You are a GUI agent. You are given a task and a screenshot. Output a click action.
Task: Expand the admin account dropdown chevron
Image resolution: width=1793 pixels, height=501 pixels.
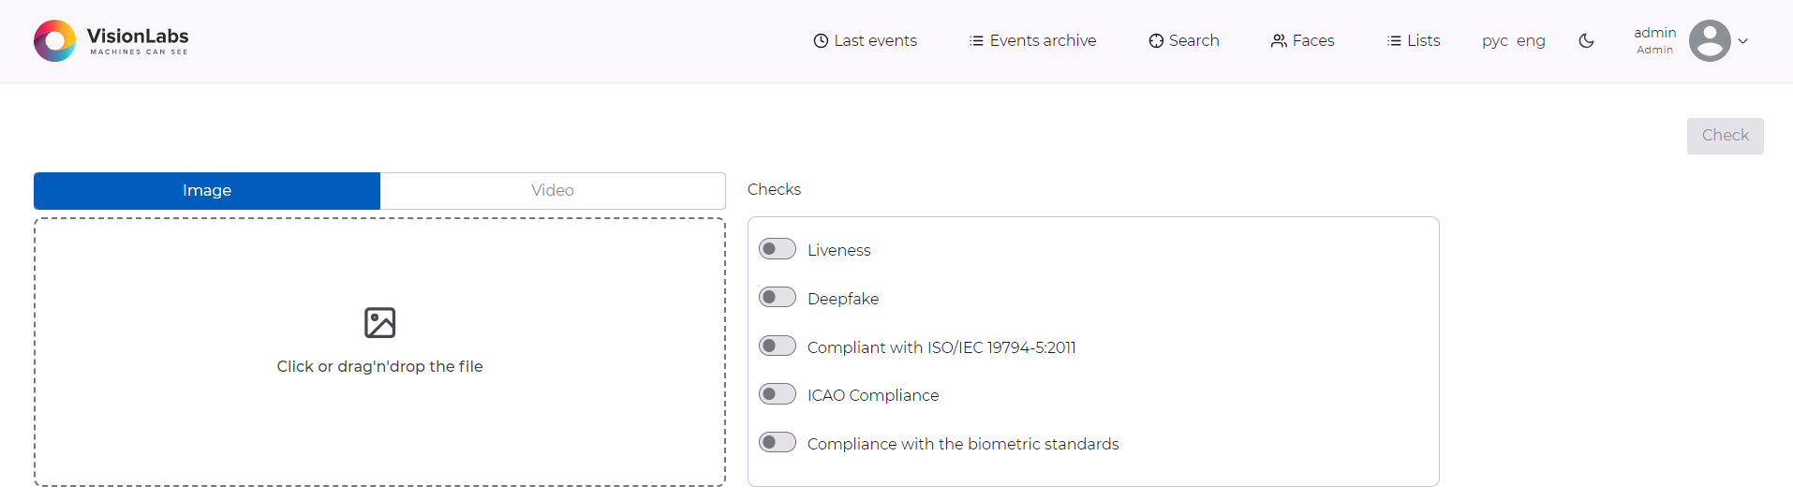pos(1743,41)
